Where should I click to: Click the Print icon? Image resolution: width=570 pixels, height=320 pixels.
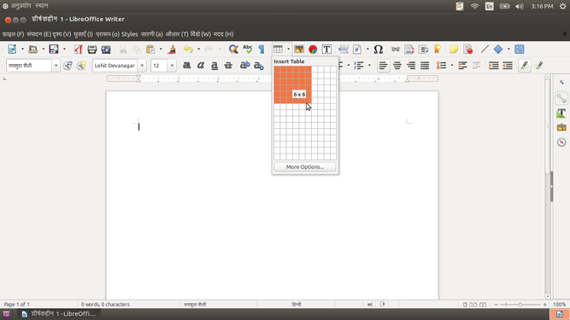(x=92, y=49)
